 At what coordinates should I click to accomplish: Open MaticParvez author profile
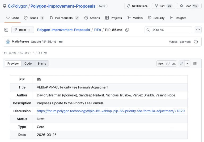coord(20,42)
